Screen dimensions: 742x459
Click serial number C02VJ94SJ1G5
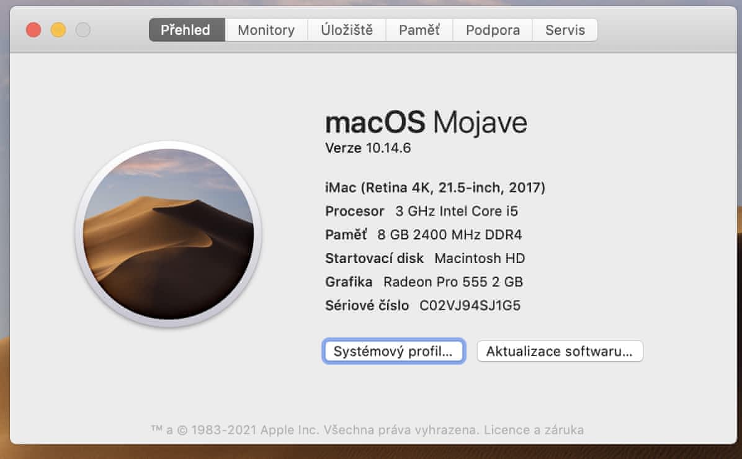470,306
